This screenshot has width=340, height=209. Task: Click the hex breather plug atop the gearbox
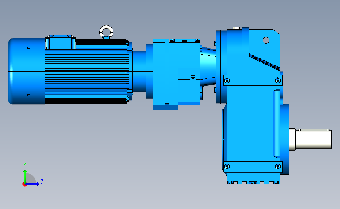[236, 28]
